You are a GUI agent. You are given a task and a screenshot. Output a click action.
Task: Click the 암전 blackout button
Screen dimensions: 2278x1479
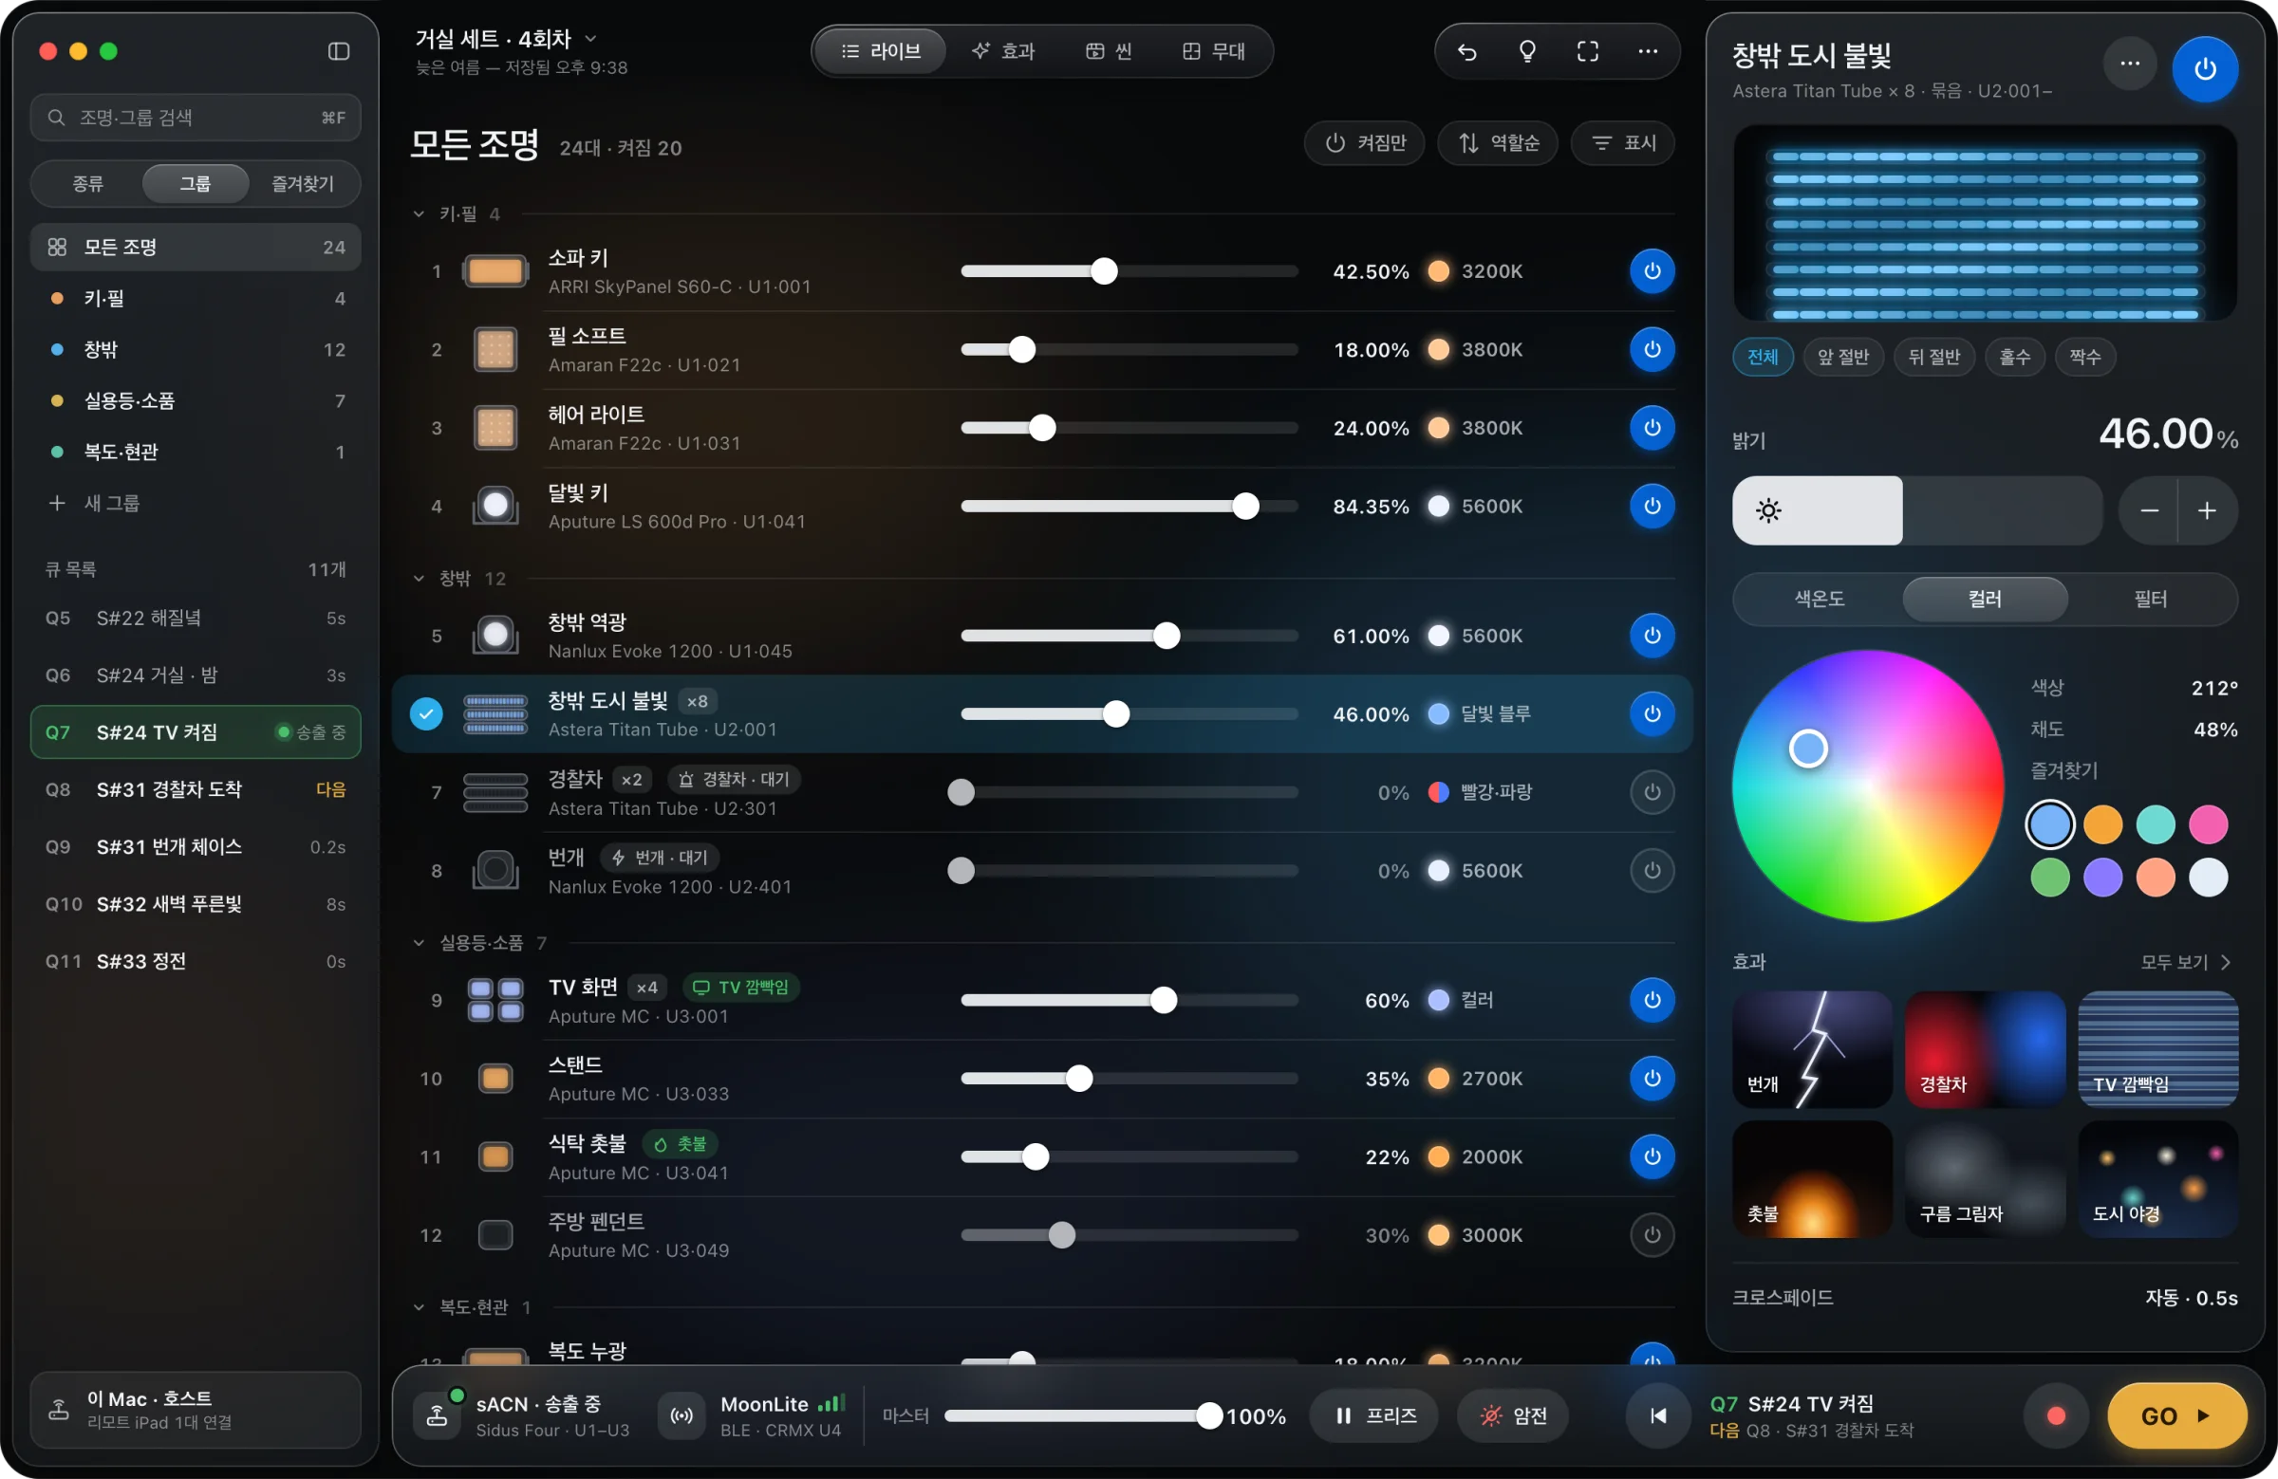1513,1415
